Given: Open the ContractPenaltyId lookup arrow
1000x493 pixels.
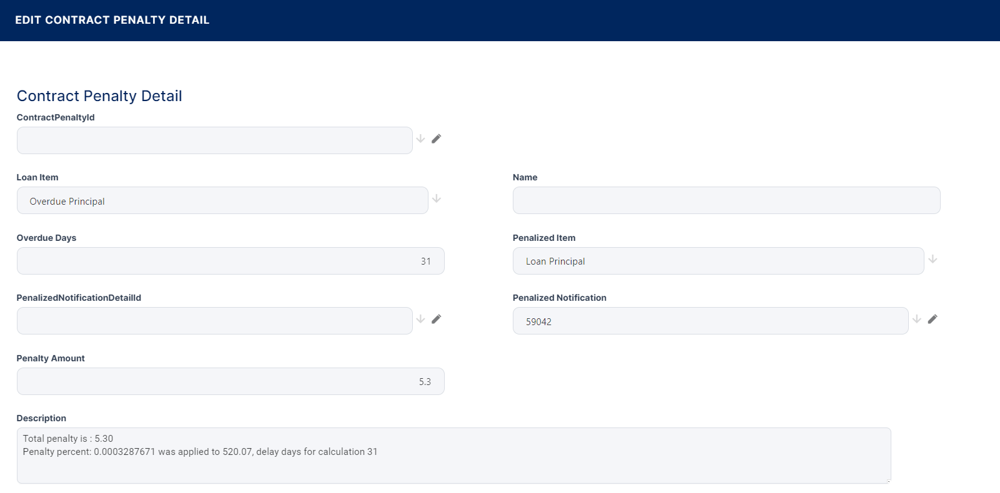Looking at the screenshot, I should coord(420,139).
